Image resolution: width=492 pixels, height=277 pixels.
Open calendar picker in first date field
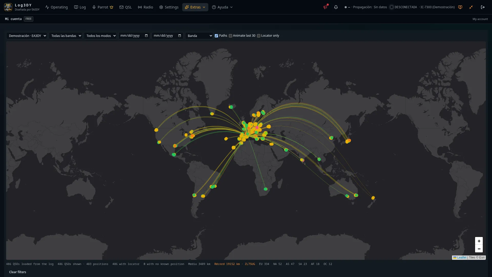click(x=146, y=36)
